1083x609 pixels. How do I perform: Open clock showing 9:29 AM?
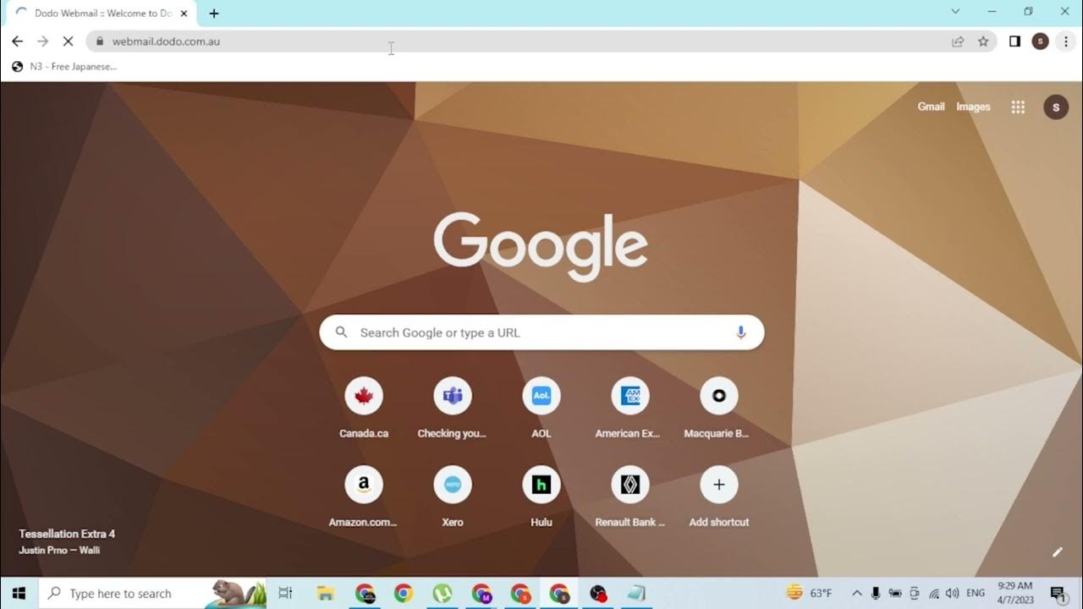[x=1014, y=593]
